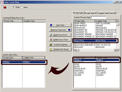The width and height of the screenshot is (122, 92).
Task: Click the Unload Link Group button
Action: (60, 49)
